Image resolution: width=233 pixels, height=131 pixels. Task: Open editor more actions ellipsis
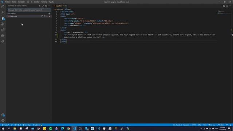coord(230,6)
